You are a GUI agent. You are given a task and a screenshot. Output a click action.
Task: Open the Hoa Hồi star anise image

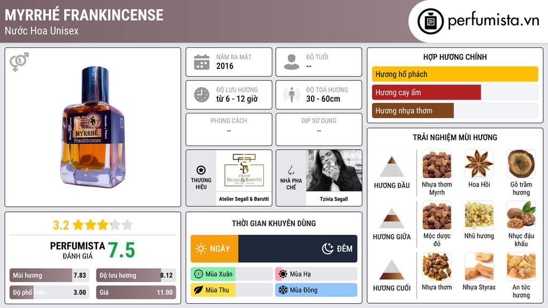(479, 164)
